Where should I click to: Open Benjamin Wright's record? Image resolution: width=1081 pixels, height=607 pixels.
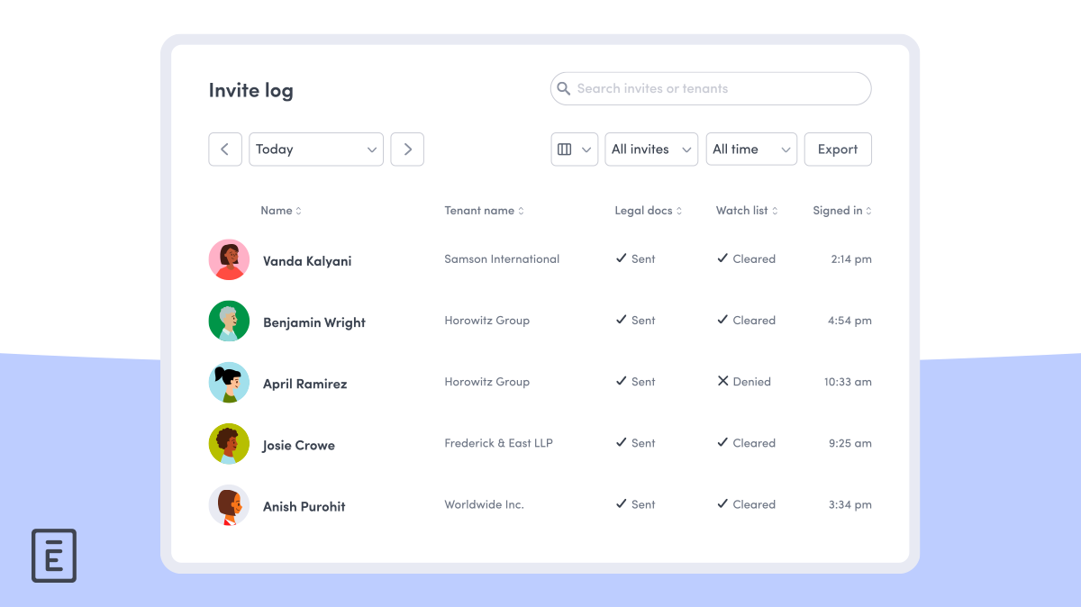pos(314,322)
